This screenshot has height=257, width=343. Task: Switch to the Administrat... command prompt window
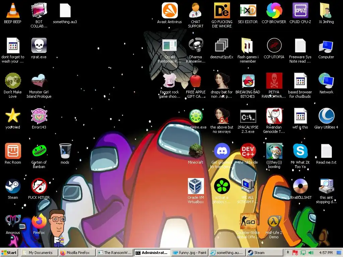coord(152,253)
